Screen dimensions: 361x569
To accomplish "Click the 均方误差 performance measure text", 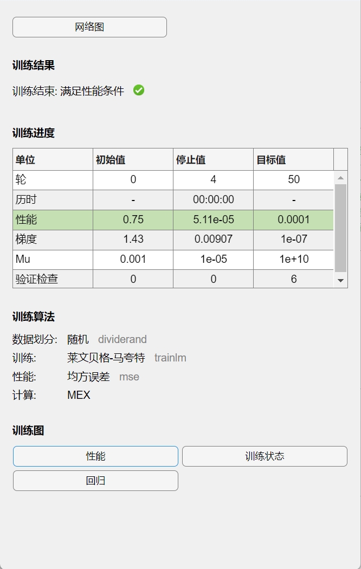I will (88, 377).
